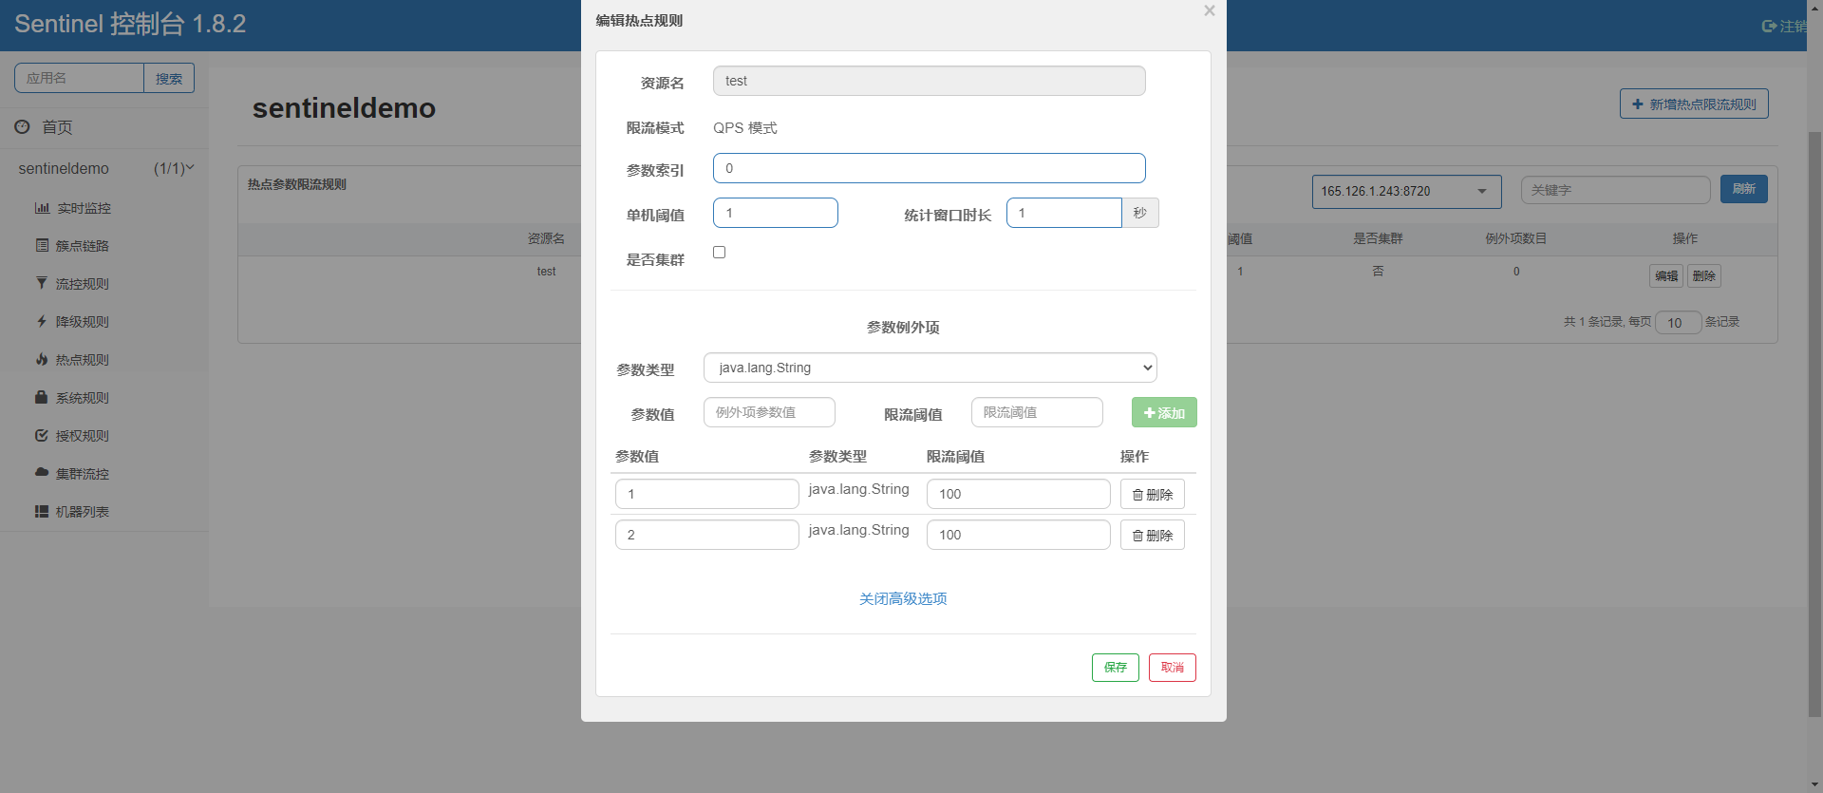Click the 注销 logout link
The width and height of the screenshot is (1823, 793).
click(1793, 26)
